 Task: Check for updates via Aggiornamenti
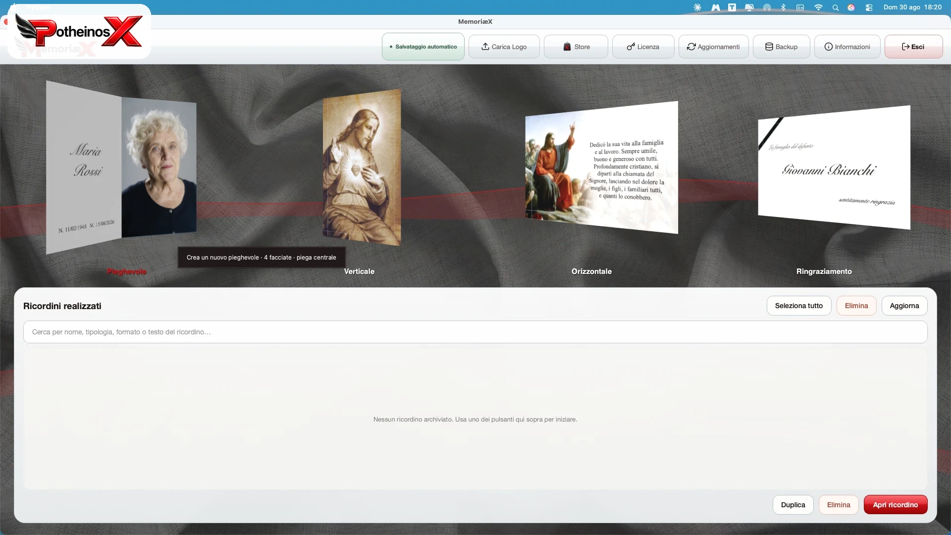[713, 47]
